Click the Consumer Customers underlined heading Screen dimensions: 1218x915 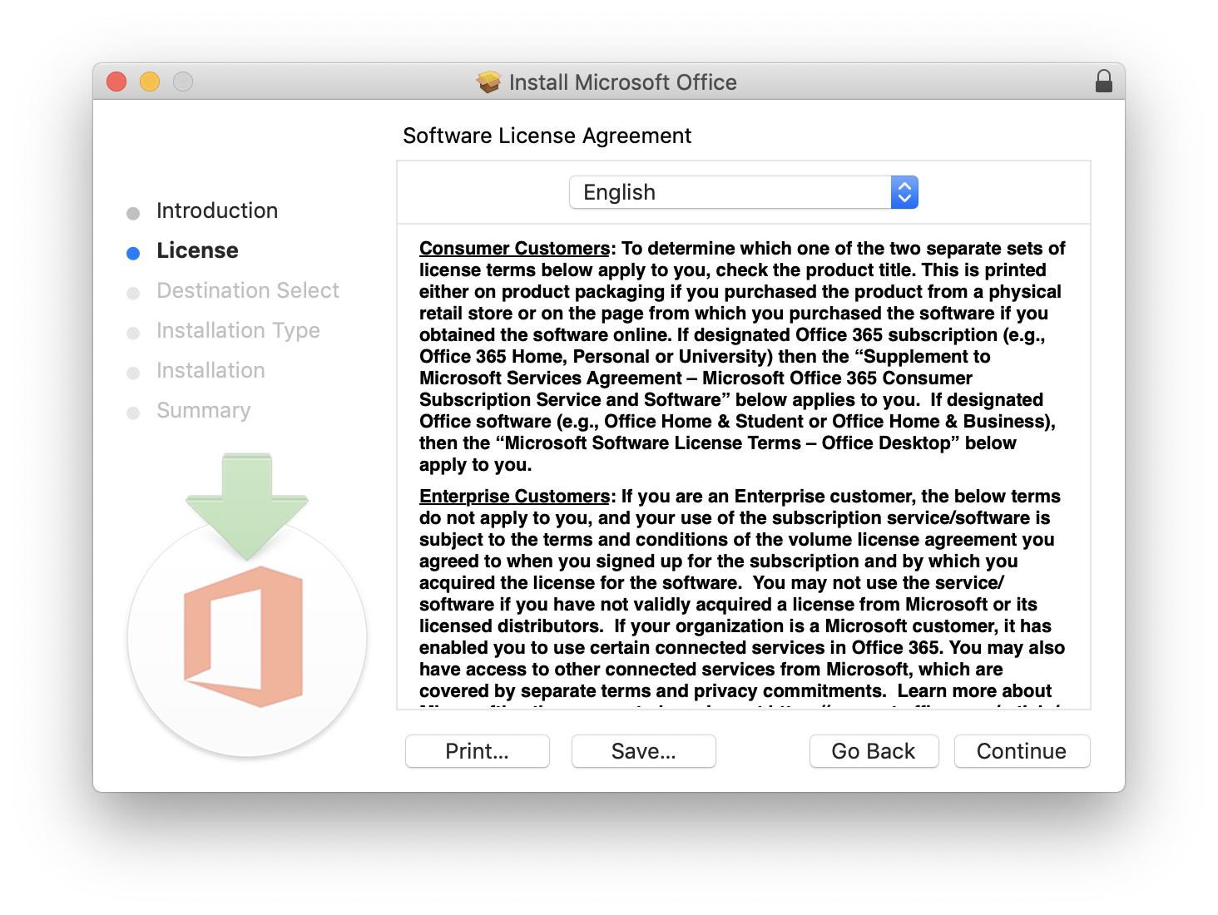(x=514, y=248)
